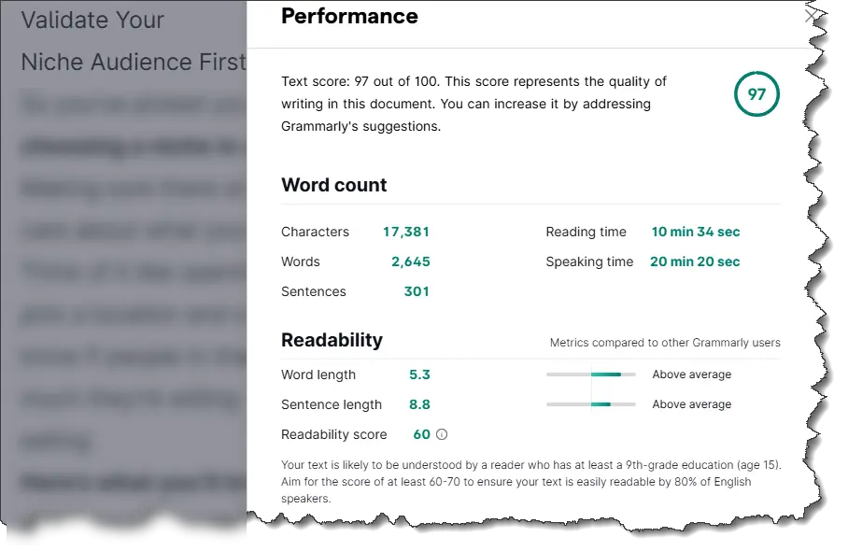Image resolution: width=848 pixels, height=551 pixels.
Task: Close the Performance panel
Action: [812, 16]
